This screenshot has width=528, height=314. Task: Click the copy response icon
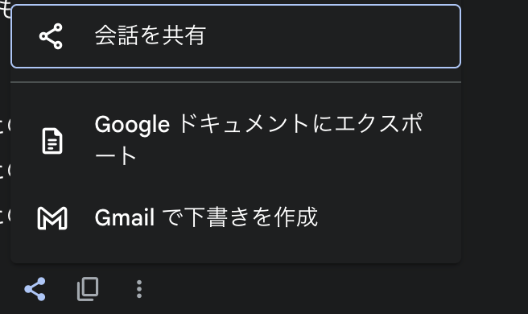88,289
